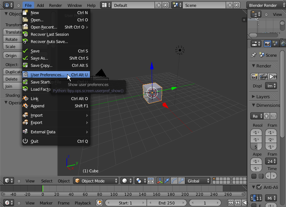Screen dimensions: 286x207
Task: Expand the Import submenu
Action: coord(56,115)
